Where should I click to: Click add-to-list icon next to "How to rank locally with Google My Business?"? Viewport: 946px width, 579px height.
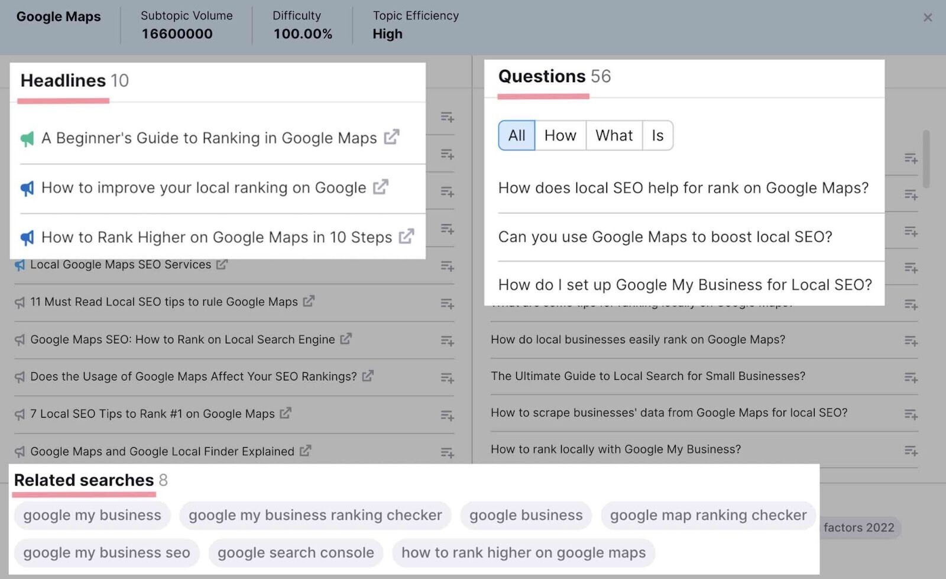click(x=911, y=450)
